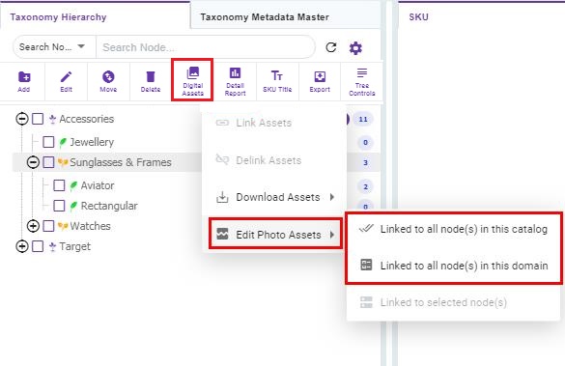Click the Accessories count badge 11
The width and height of the screenshot is (565, 366).
coord(363,119)
